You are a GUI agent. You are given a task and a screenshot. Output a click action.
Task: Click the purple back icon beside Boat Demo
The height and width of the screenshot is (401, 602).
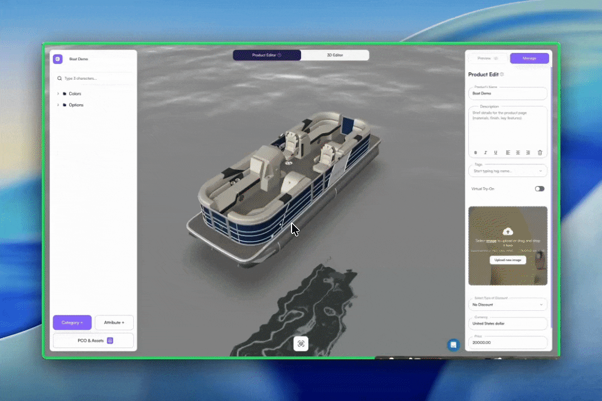point(57,58)
